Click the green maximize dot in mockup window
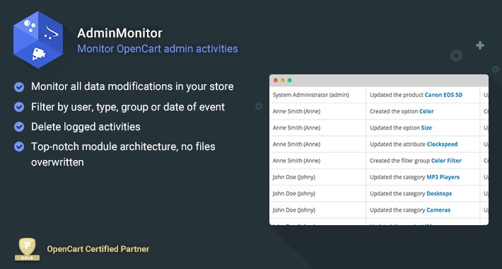The image size is (502, 269). coord(289,81)
